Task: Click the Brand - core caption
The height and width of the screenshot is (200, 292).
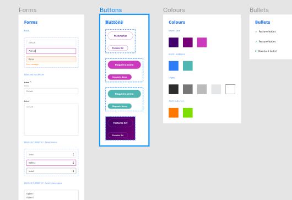Action: coord(174,31)
